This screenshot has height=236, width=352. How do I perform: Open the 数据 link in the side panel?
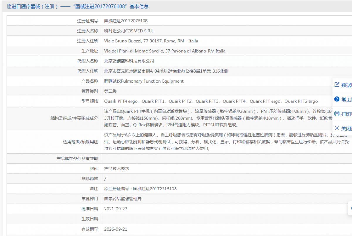point(346,85)
